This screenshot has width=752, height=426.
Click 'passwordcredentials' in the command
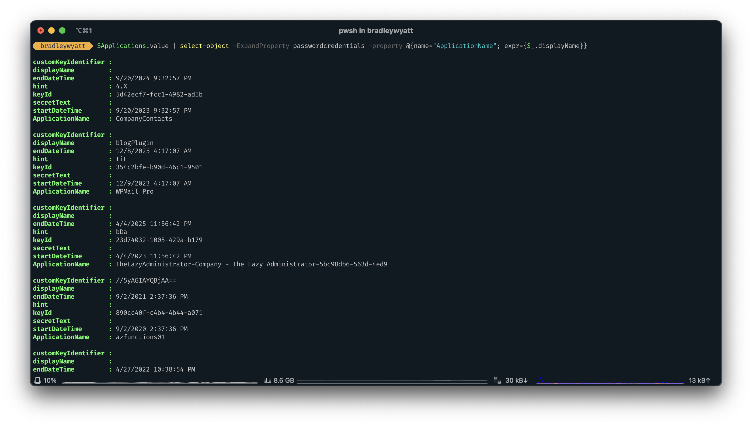click(x=329, y=46)
